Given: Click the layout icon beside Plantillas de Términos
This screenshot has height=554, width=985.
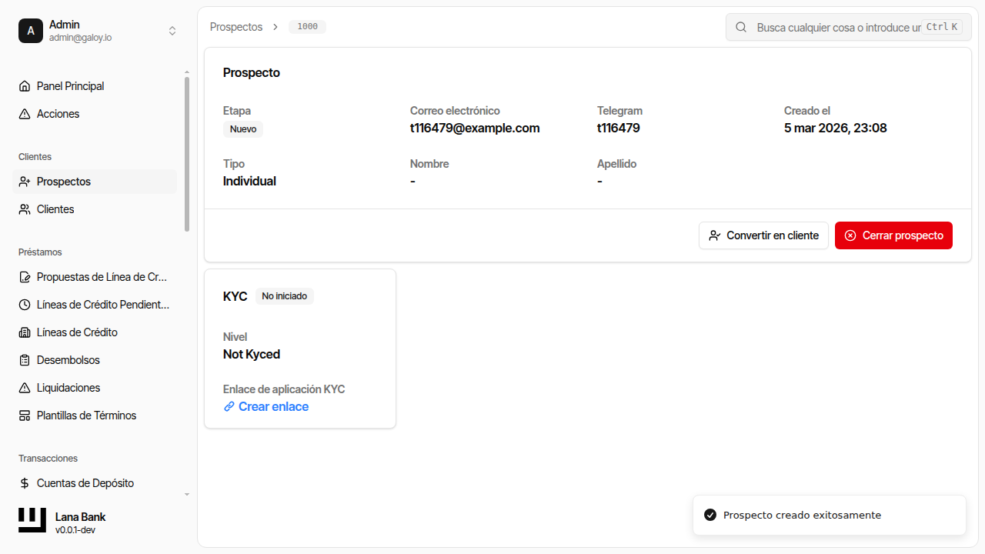Looking at the screenshot, I should tap(25, 415).
